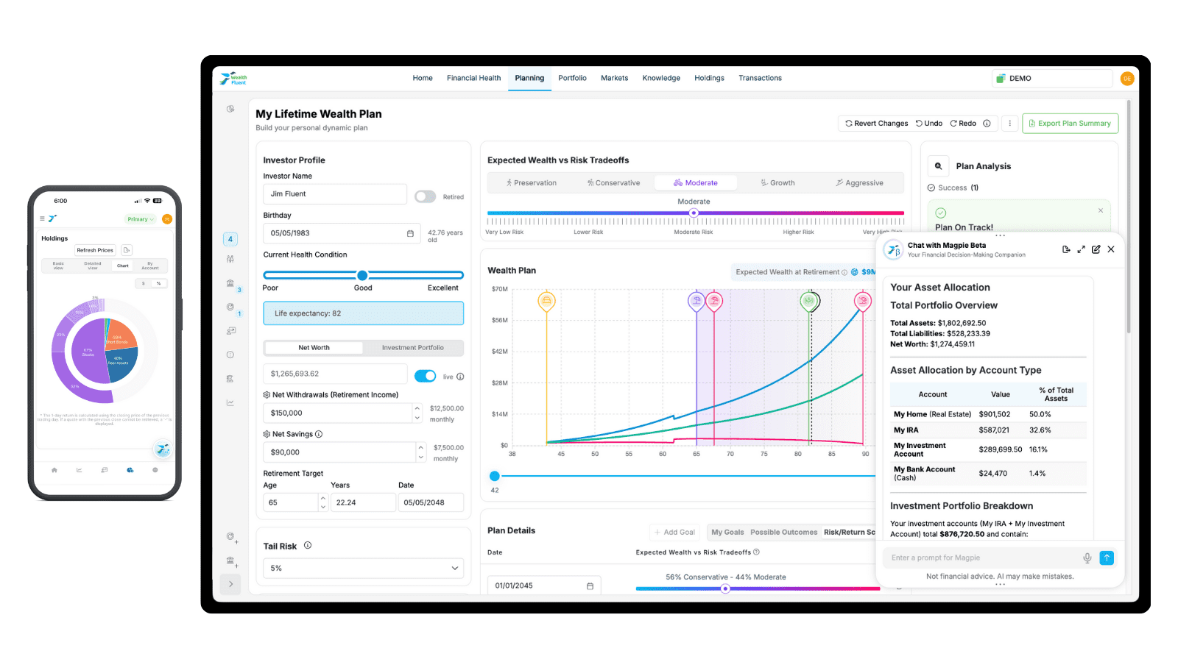Open the Tail Risk 5% dropdown

coord(363,569)
